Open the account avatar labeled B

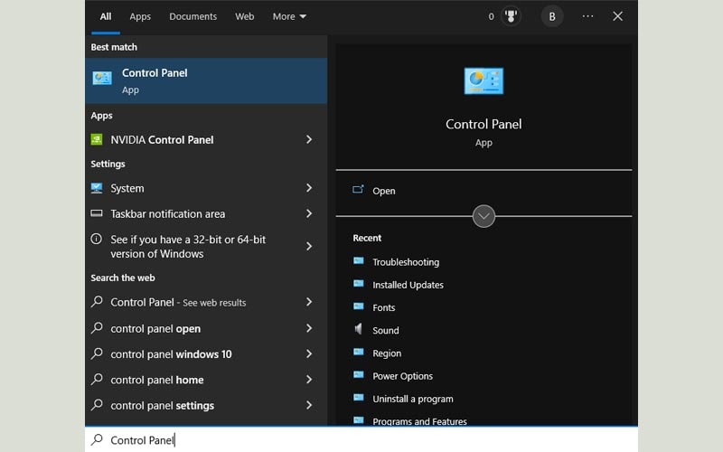(552, 16)
